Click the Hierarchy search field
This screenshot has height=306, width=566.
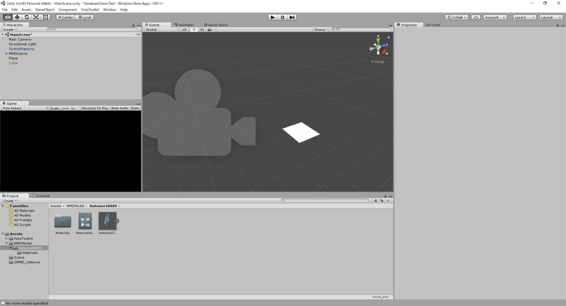point(92,30)
